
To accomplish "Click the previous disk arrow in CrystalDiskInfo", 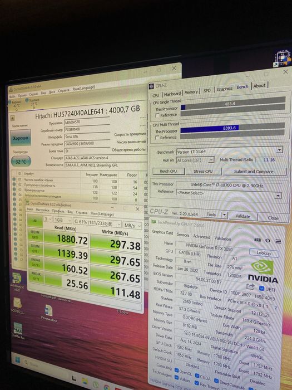I will point(12,118).
